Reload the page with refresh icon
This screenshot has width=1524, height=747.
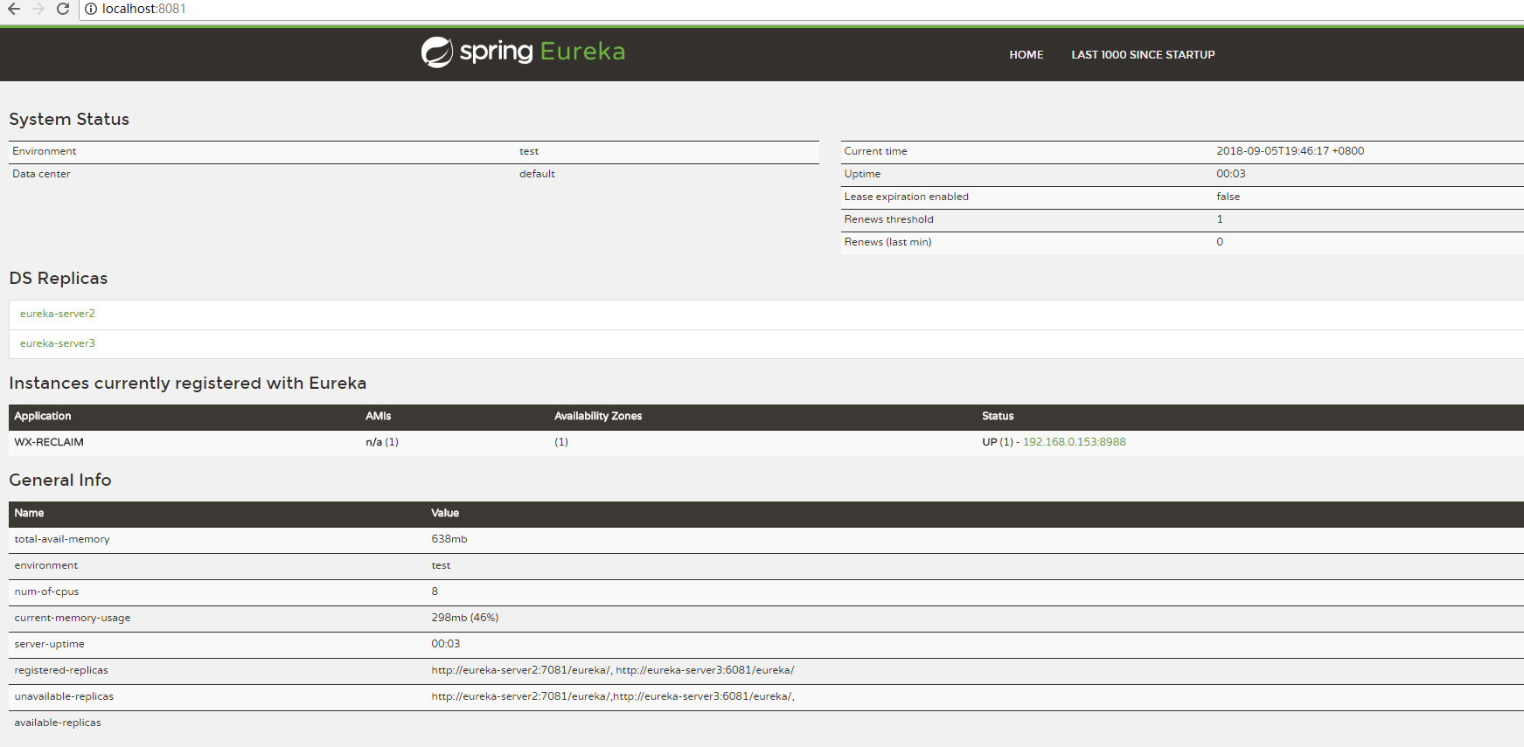pyautogui.click(x=62, y=9)
